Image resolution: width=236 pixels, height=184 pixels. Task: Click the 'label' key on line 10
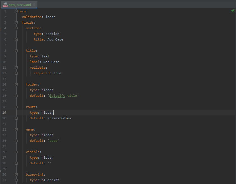35,62
